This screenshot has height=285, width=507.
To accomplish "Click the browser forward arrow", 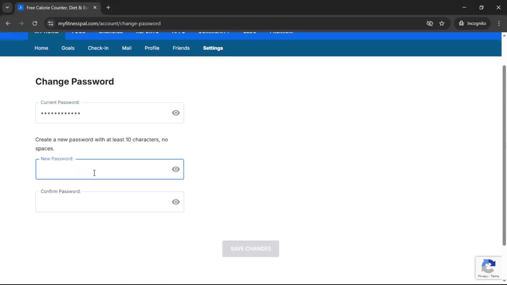I will click(x=21, y=23).
